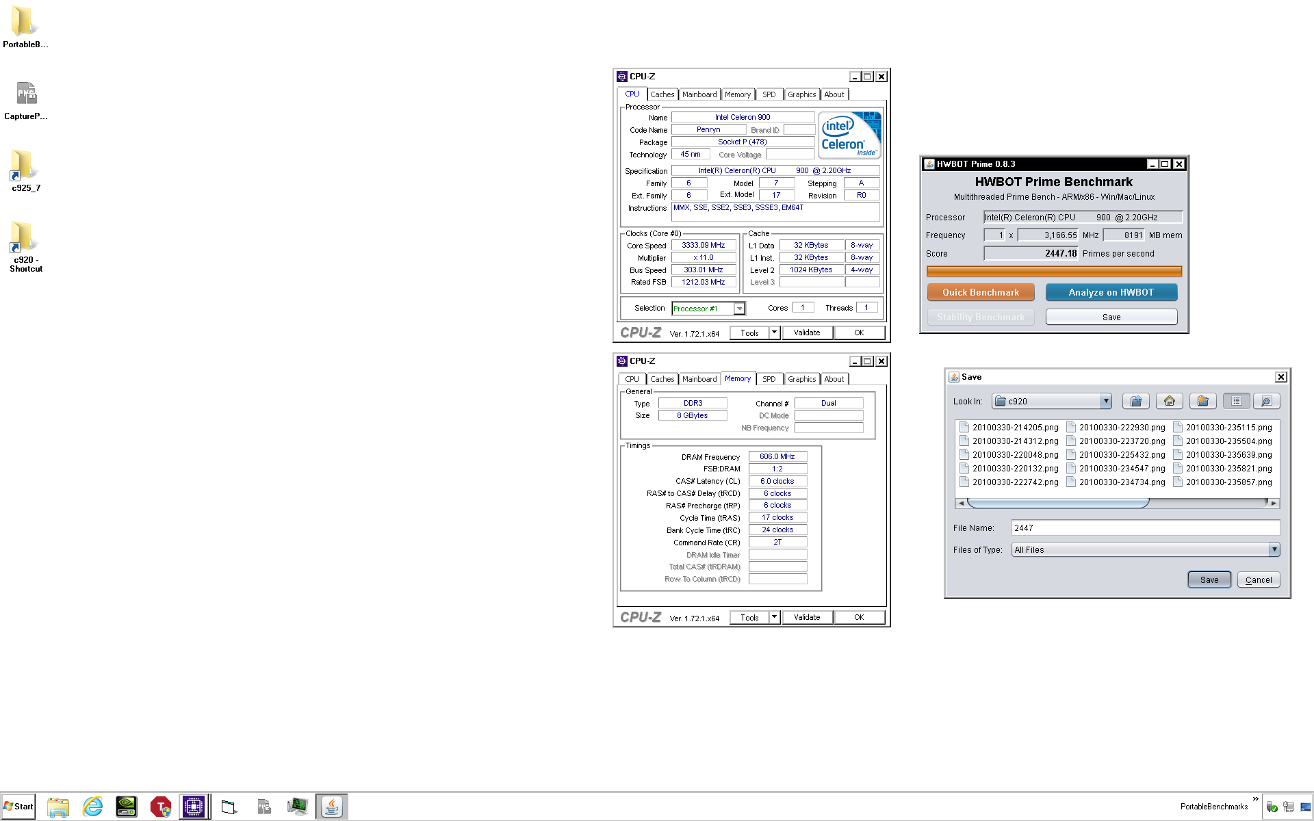Viewport: 1314px width, 821px height.
Task: Expand Tools dropdown arrow in lower CPU-Z
Action: (775, 618)
